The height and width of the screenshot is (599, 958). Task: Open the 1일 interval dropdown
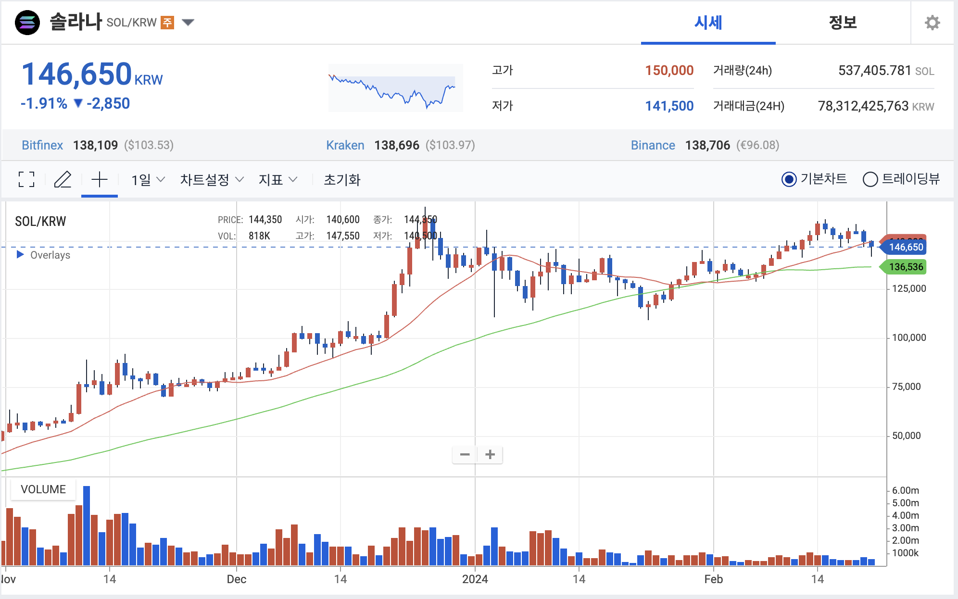[x=148, y=180]
